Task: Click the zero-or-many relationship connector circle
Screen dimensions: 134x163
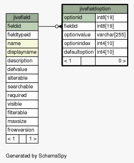Action: coord(57,26)
